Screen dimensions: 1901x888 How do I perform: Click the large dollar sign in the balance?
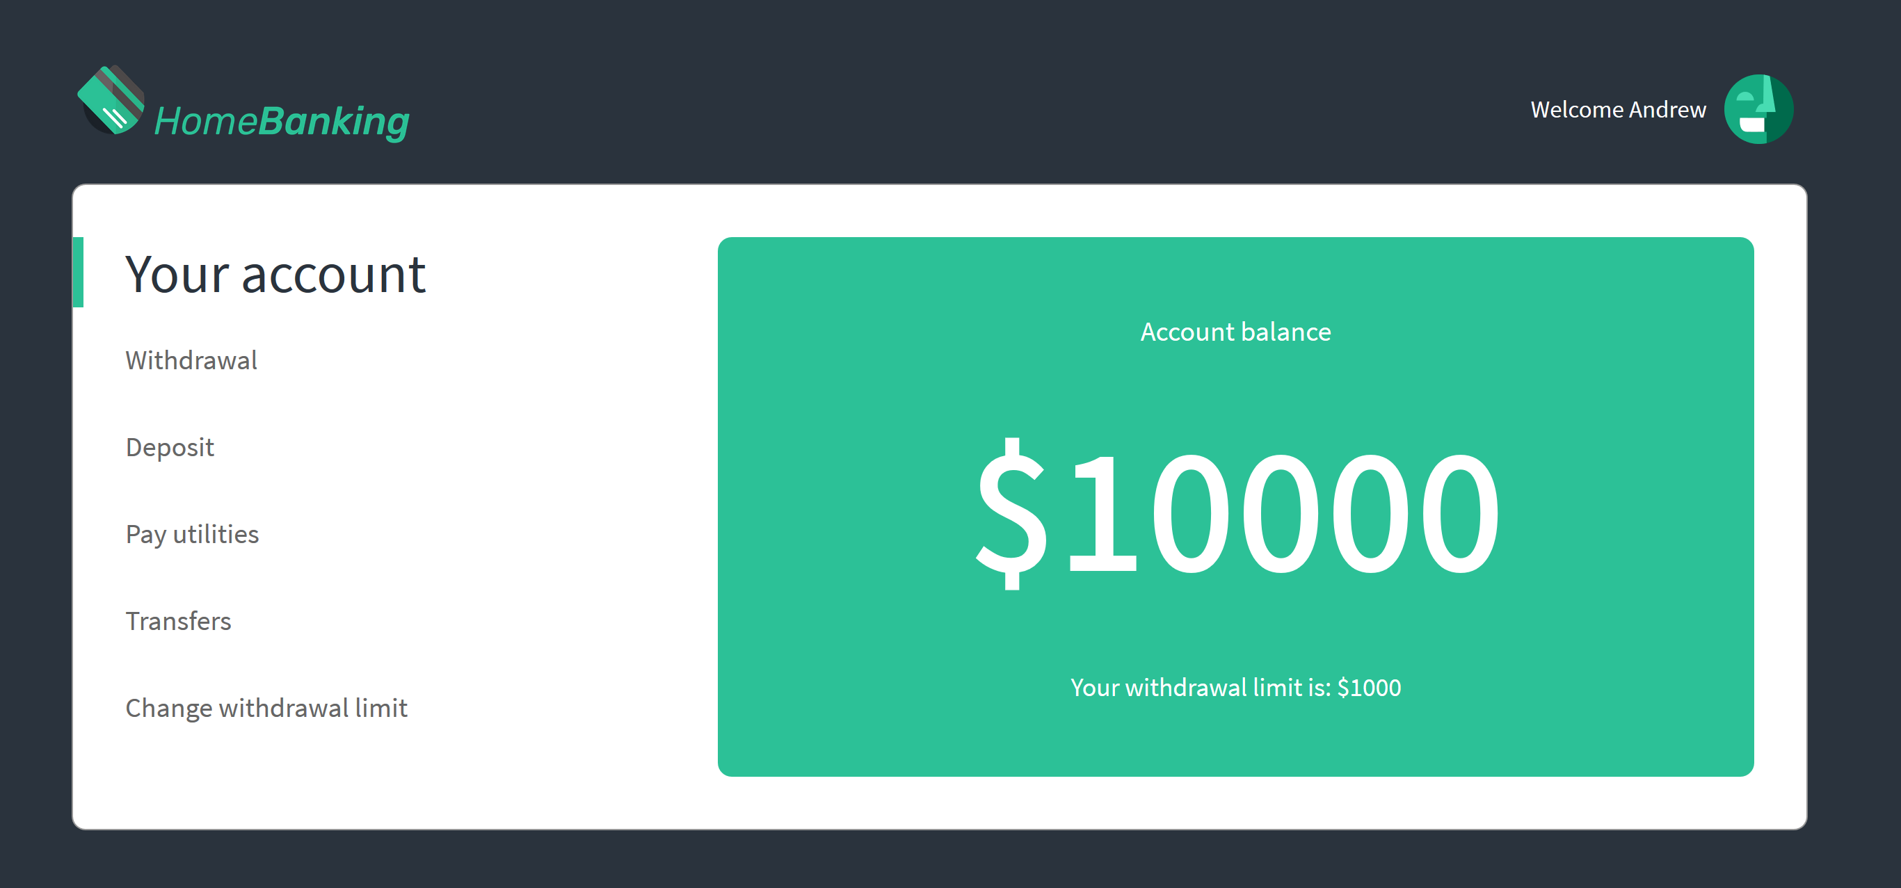1010,512
